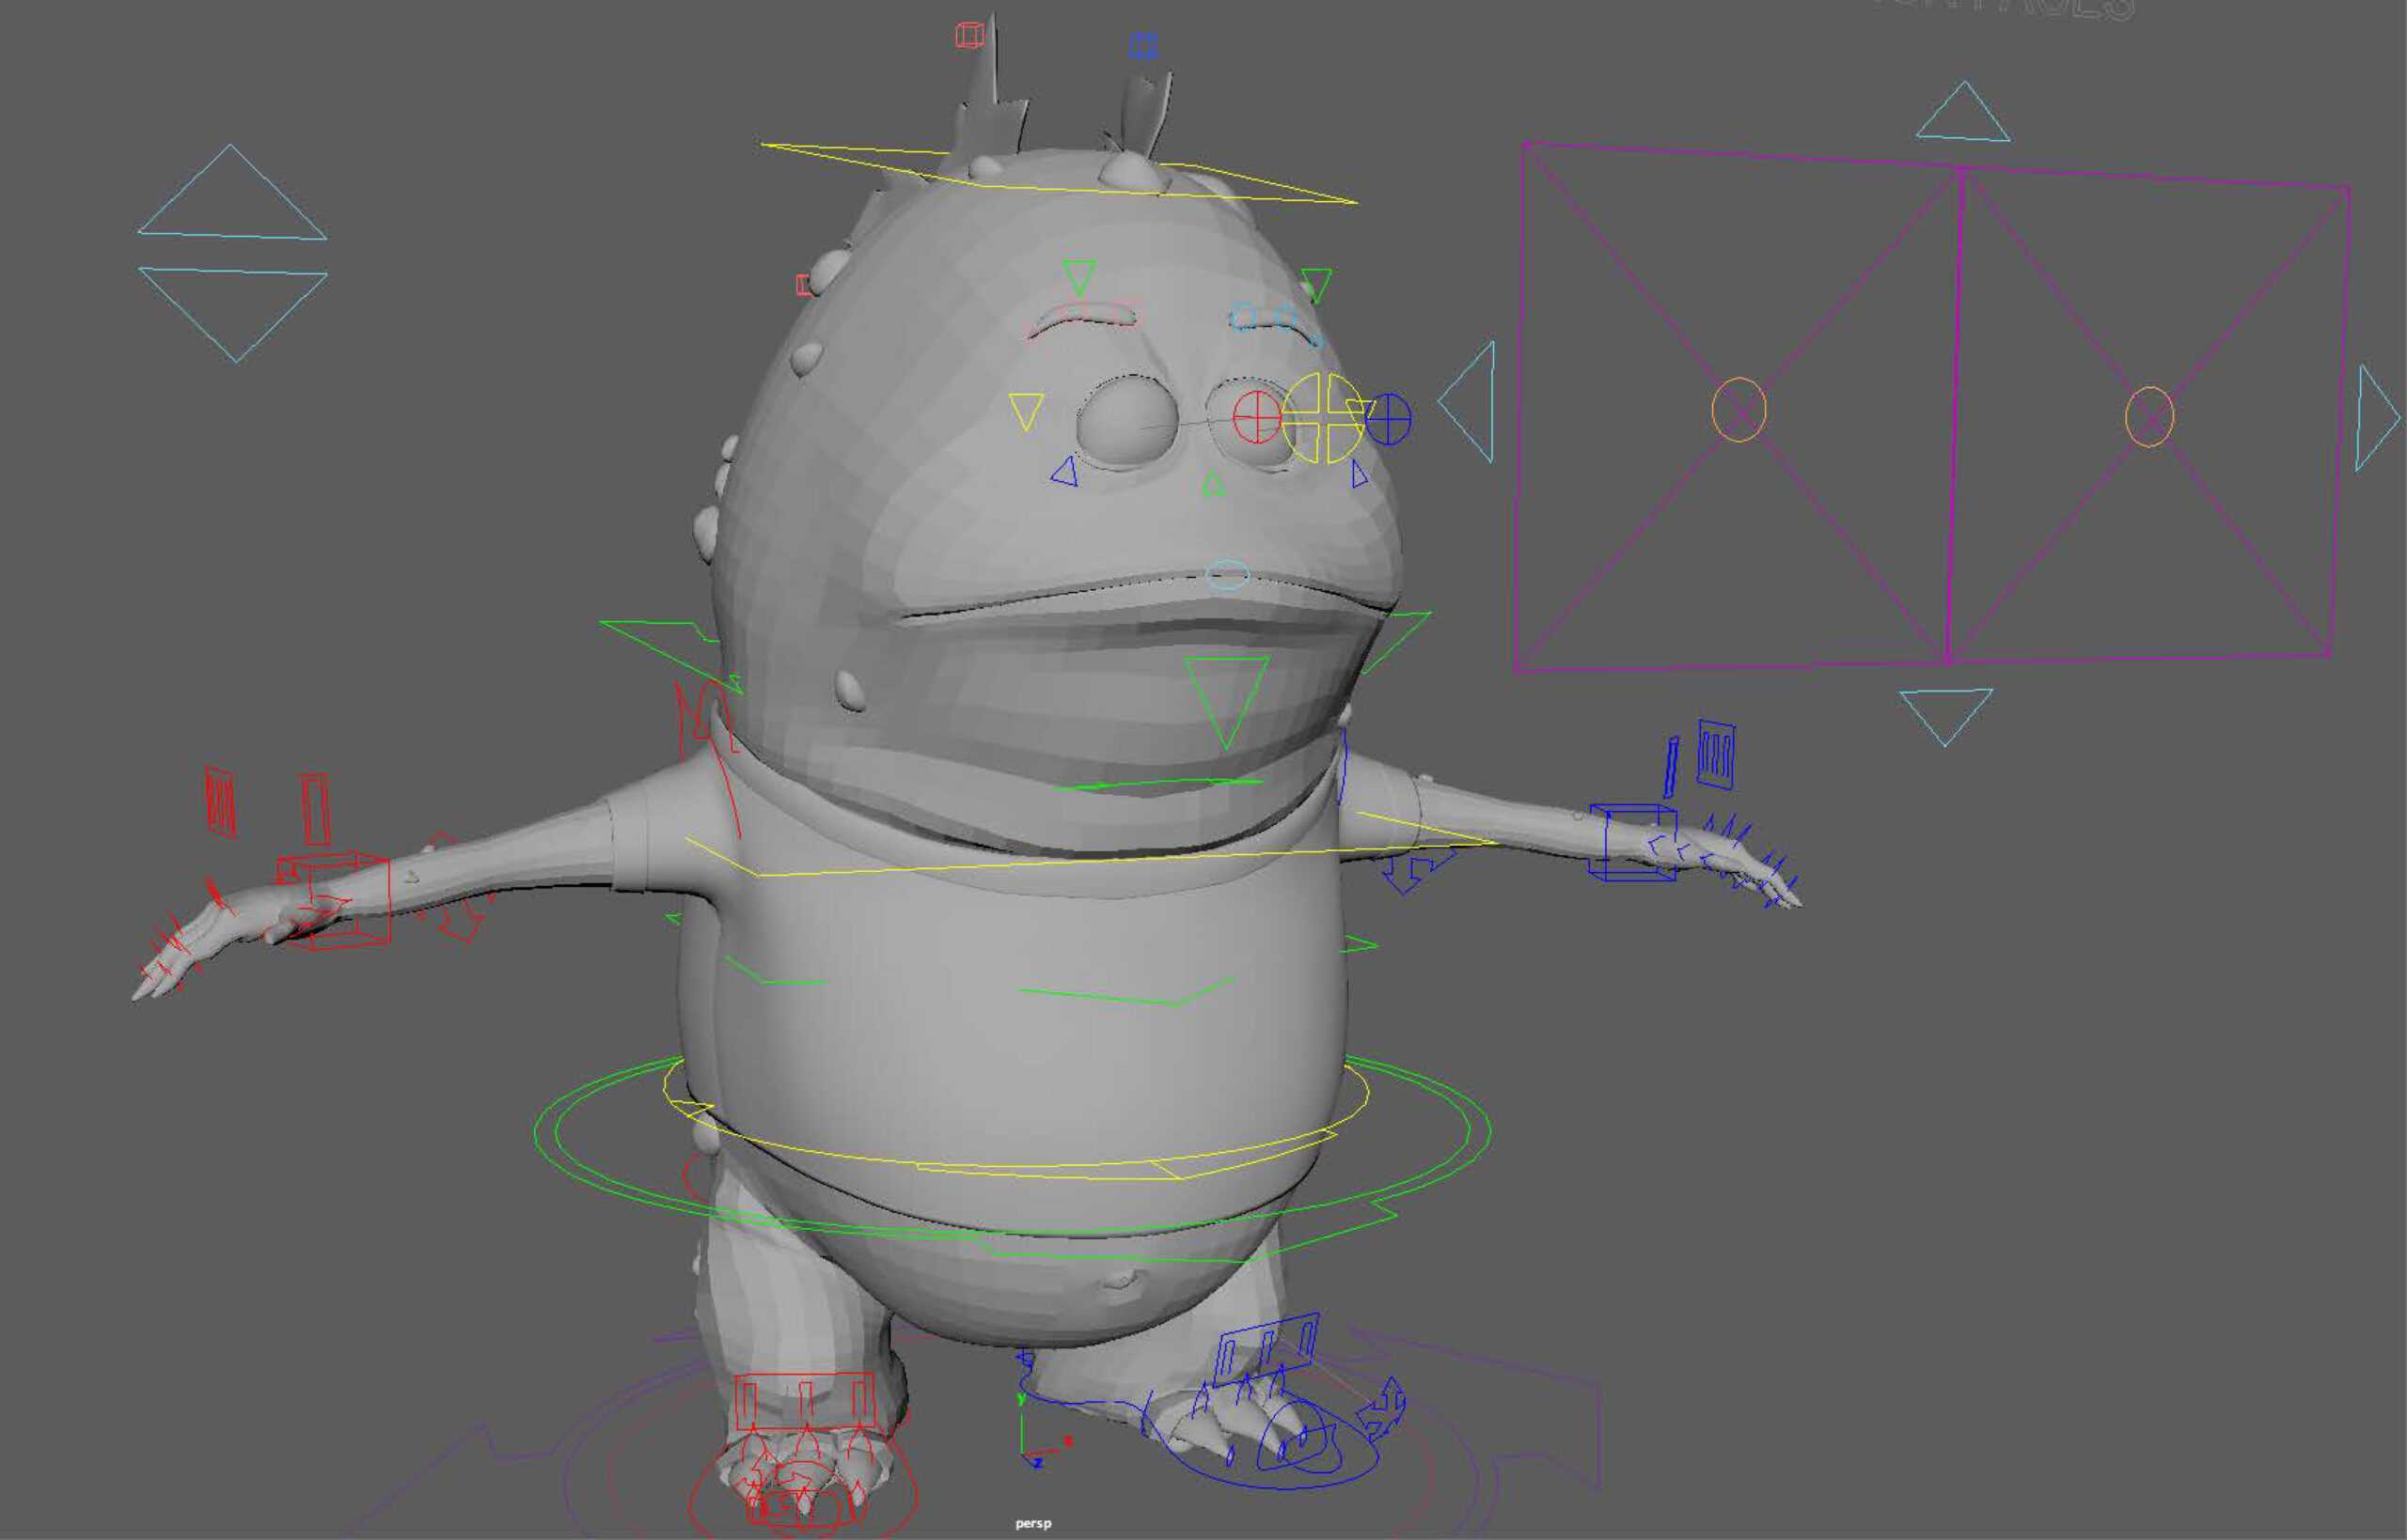Select orange circle in left magenta box
This screenshot has height=1540, width=2407.
[x=1738, y=409]
